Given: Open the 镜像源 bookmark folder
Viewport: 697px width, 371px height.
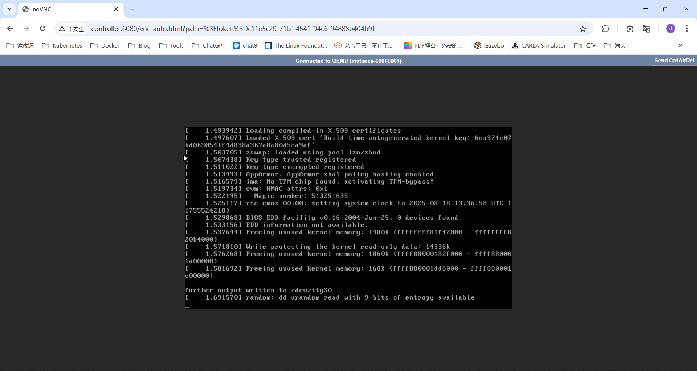Looking at the screenshot, I should (20, 45).
